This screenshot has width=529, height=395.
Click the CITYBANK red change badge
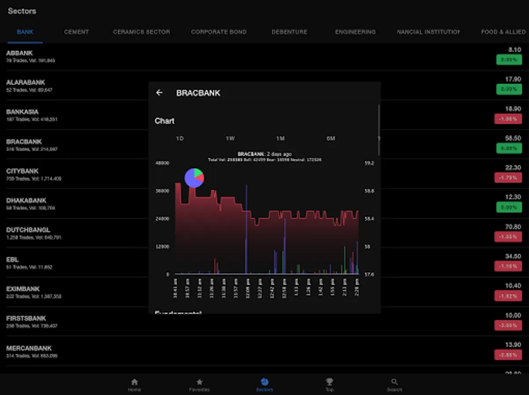pyautogui.click(x=508, y=178)
